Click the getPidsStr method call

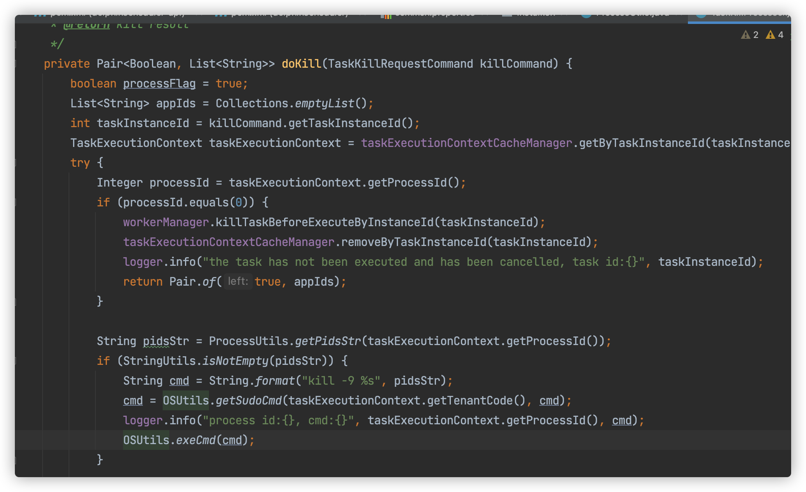coord(328,341)
